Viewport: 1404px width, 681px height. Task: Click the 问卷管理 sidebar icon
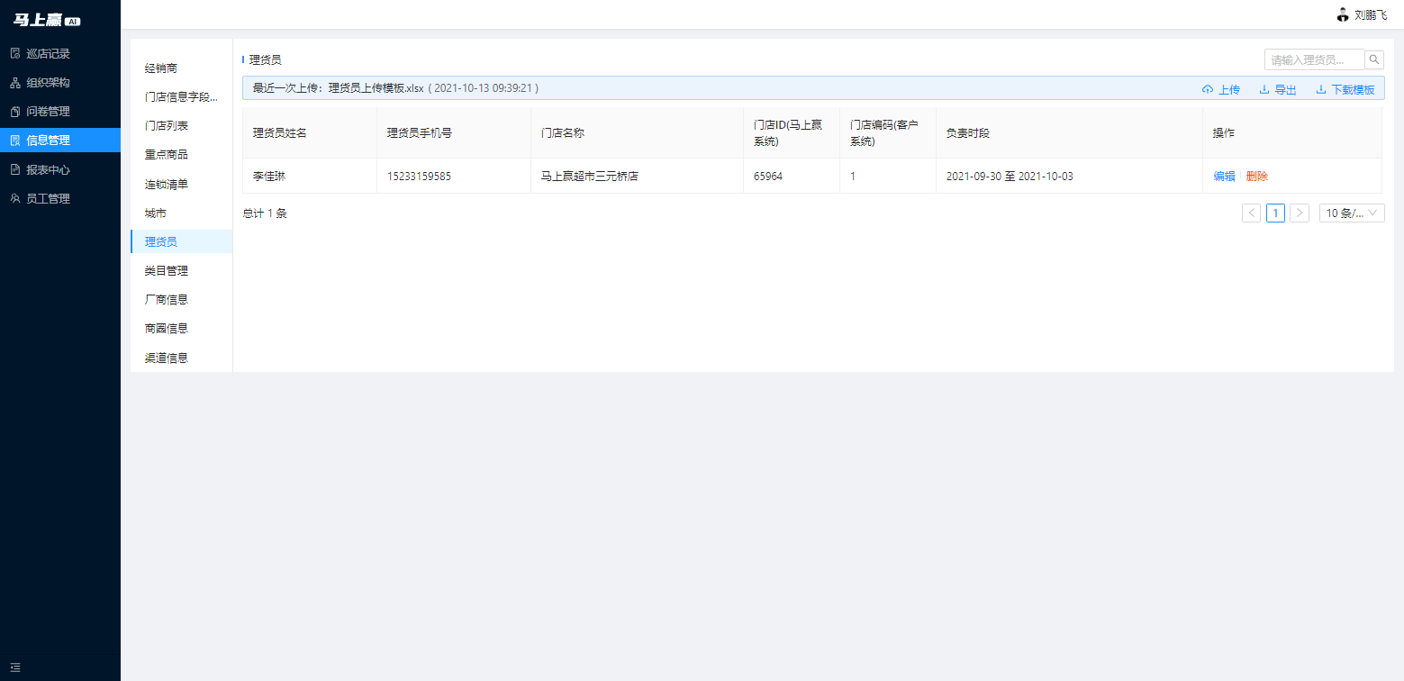coord(15,112)
